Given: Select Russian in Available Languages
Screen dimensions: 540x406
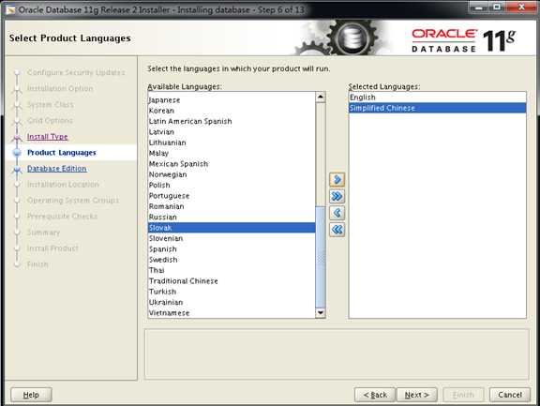Looking at the screenshot, I should [231, 218].
